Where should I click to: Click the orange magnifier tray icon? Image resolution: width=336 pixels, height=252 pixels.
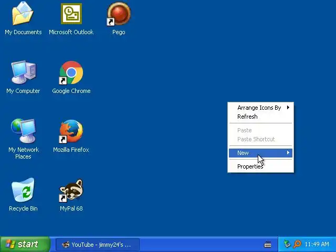[298, 244]
